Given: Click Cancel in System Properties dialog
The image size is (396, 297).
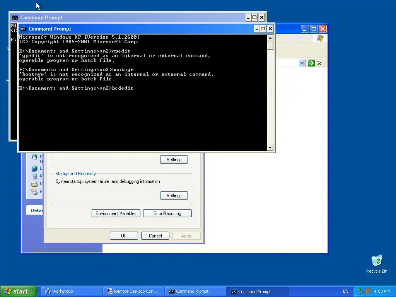Looking at the screenshot, I should point(155,236).
